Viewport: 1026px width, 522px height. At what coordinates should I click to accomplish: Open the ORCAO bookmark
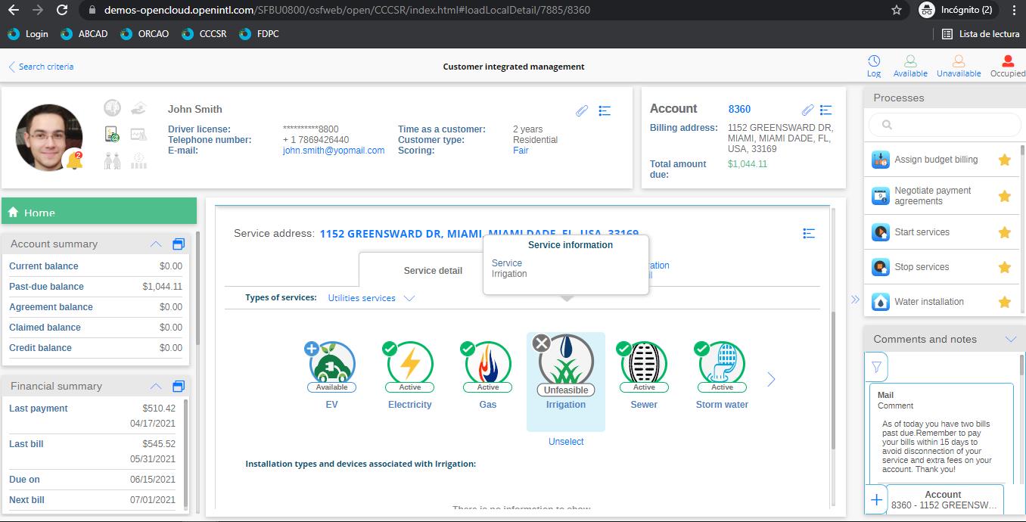[145, 34]
